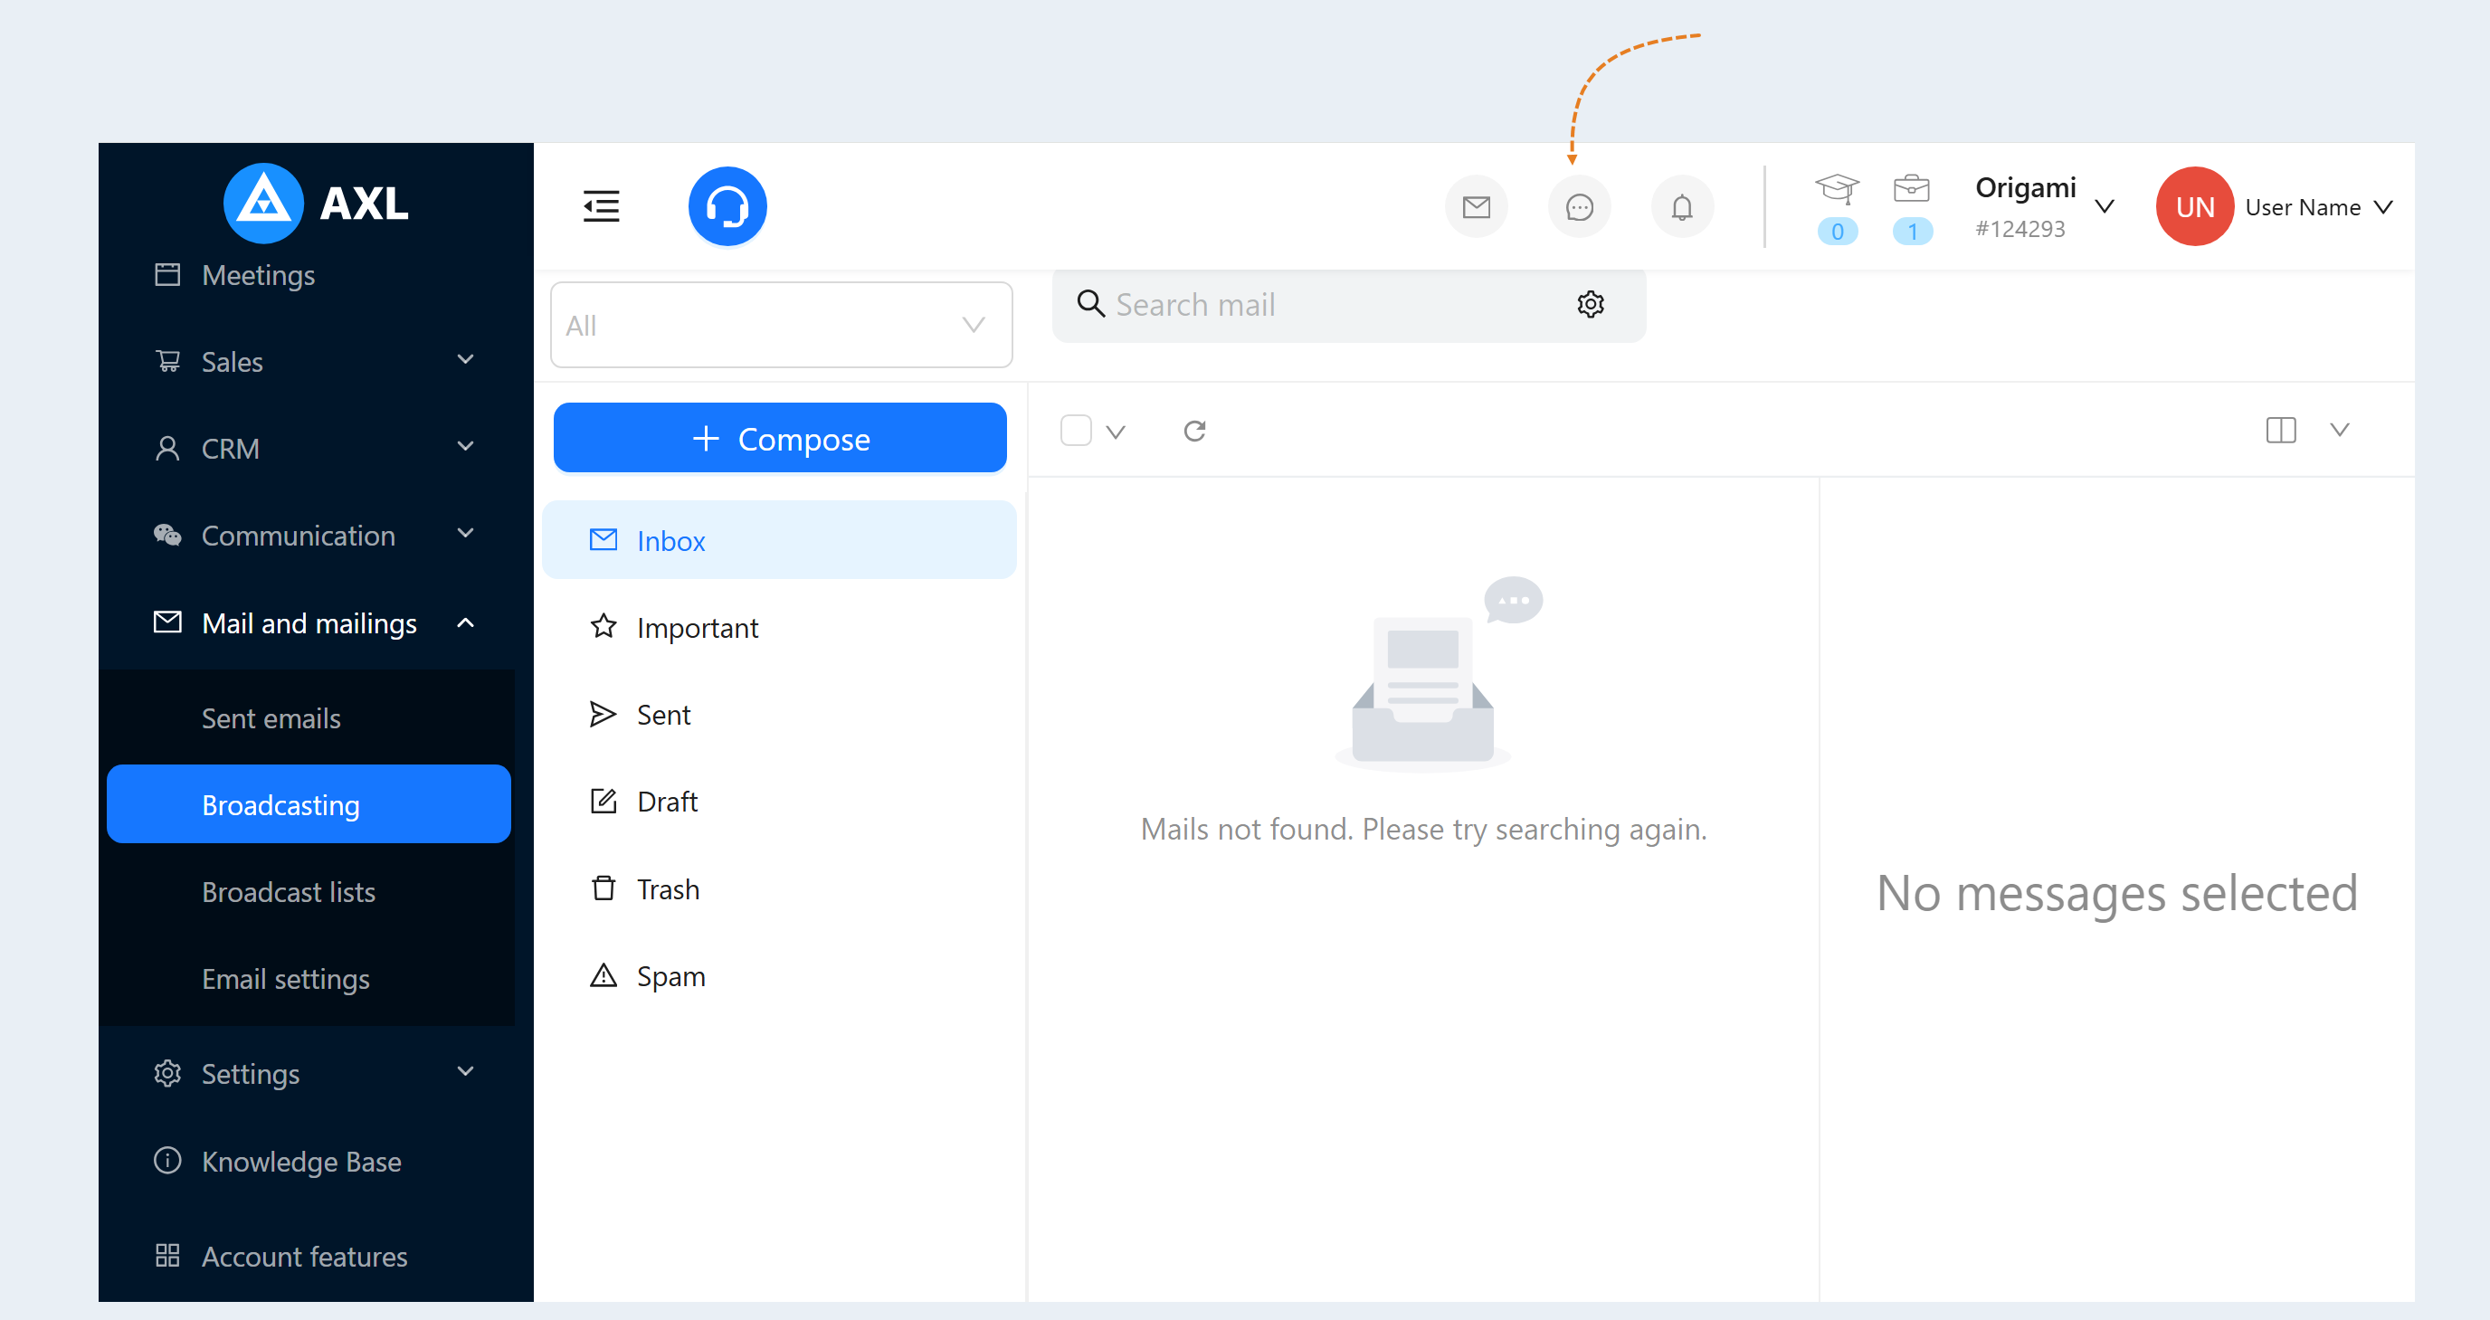2490x1320 pixels.
Task: Open the mail envelope icon in header
Action: pyautogui.click(x=1476, y=207)
